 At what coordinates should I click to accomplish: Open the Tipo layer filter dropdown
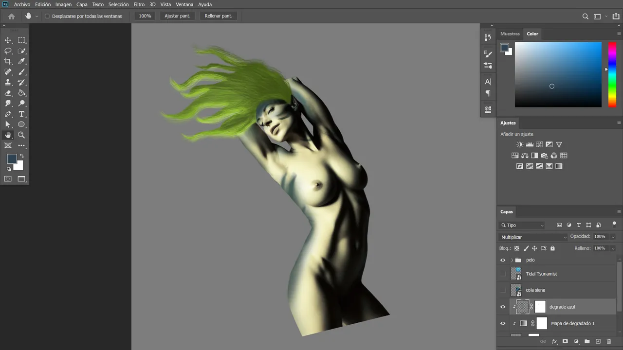[x=522, y=225]
